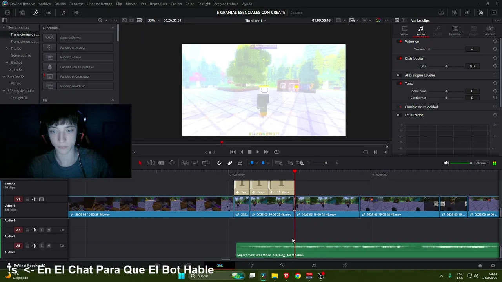Choose the insert clip tool

coord(185,163)
